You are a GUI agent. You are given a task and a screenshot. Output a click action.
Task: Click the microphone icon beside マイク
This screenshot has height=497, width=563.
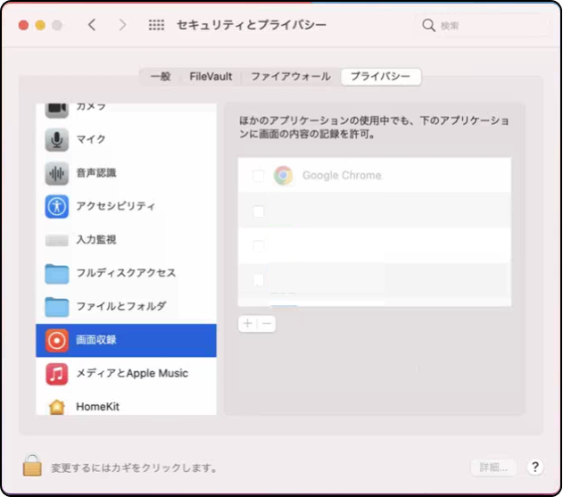point(57,140)
